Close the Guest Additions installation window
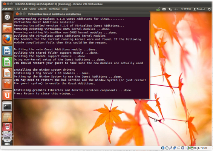Image resolution: width=213 pixels, height=151 pixels. 17,14
